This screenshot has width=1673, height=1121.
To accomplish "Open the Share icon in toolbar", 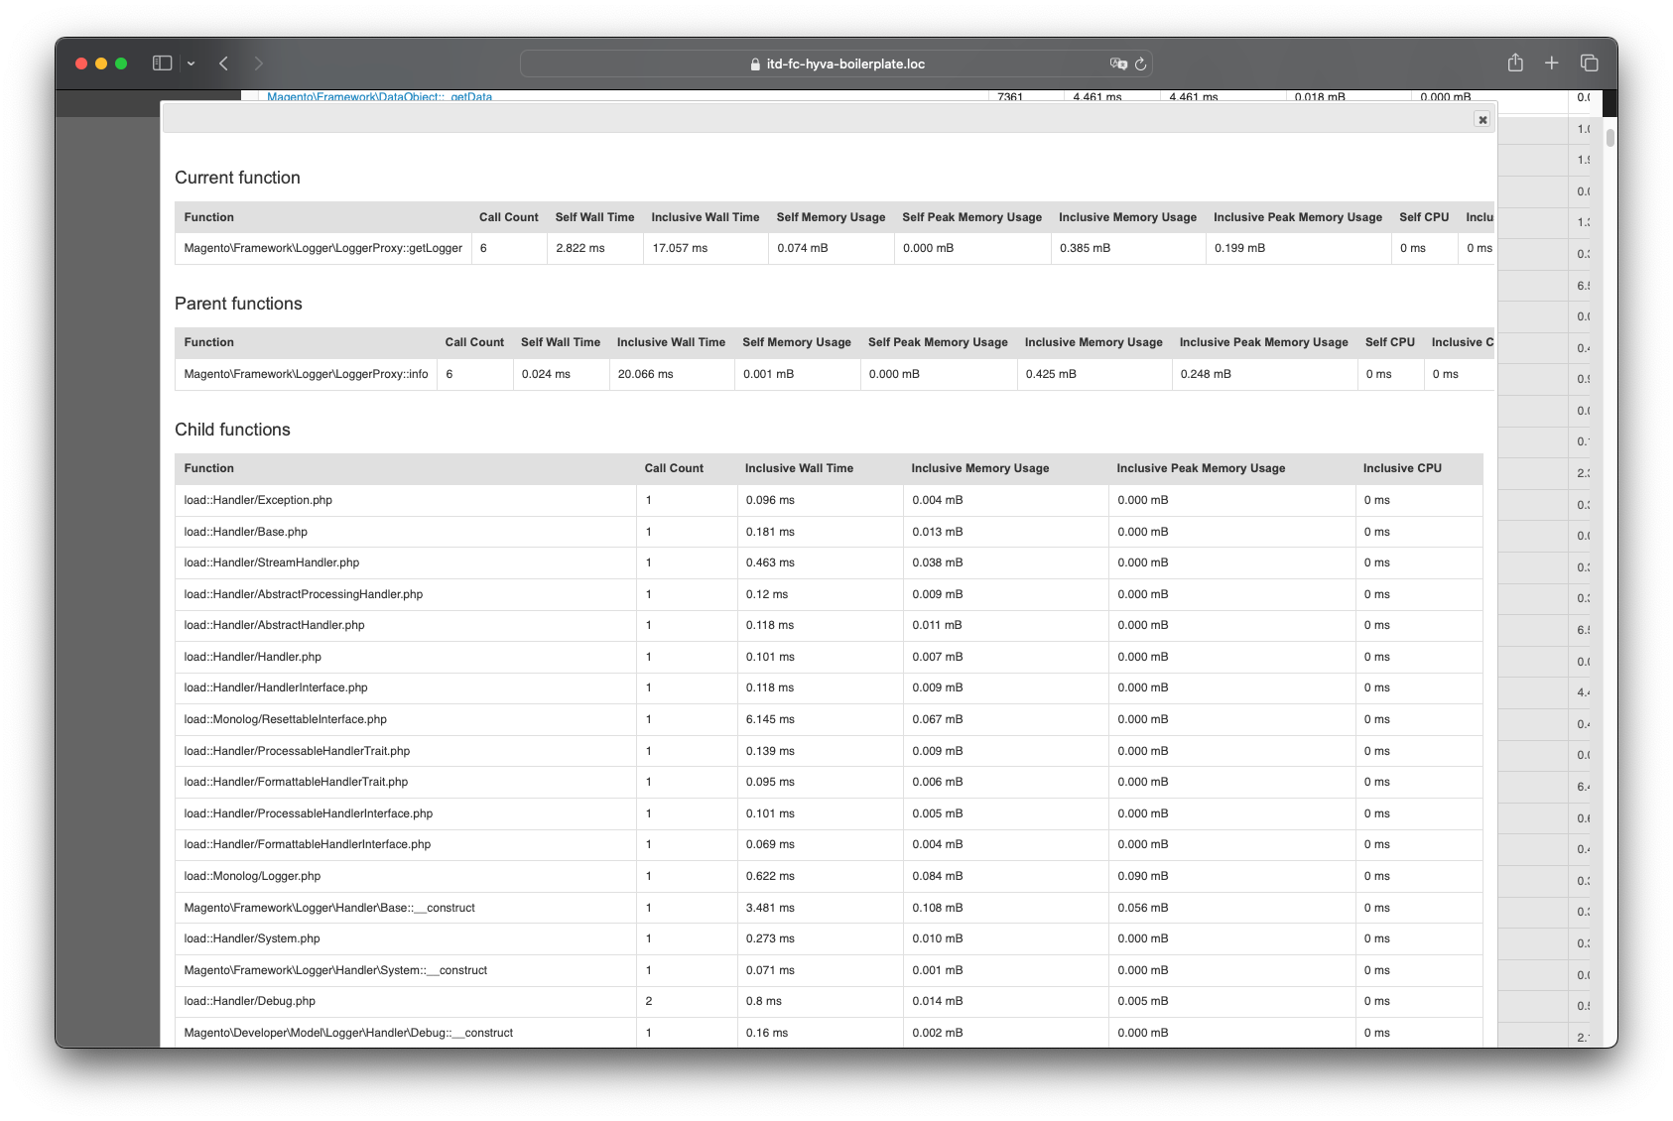I will (1515, 63).
